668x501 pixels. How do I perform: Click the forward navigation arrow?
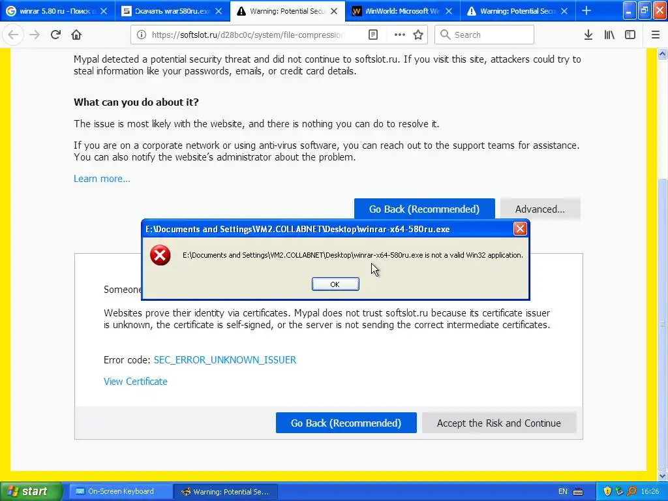tap(35, 35)
